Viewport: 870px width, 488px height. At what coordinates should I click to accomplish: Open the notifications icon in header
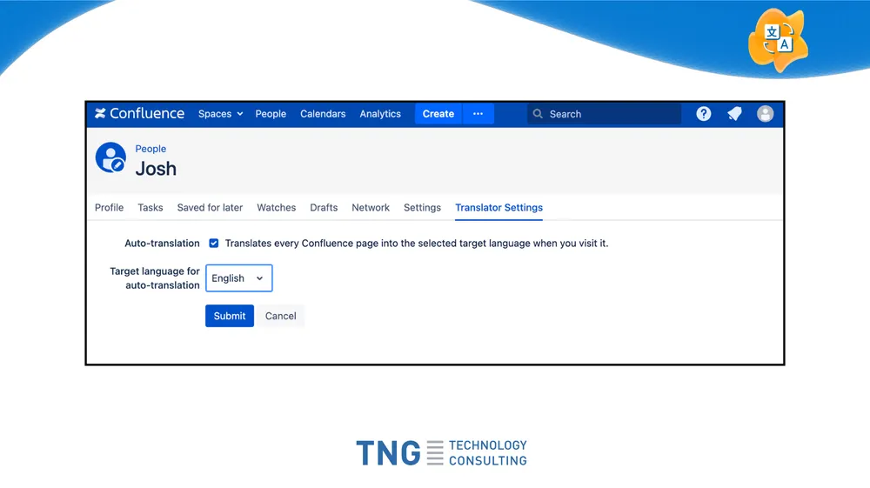734,114
